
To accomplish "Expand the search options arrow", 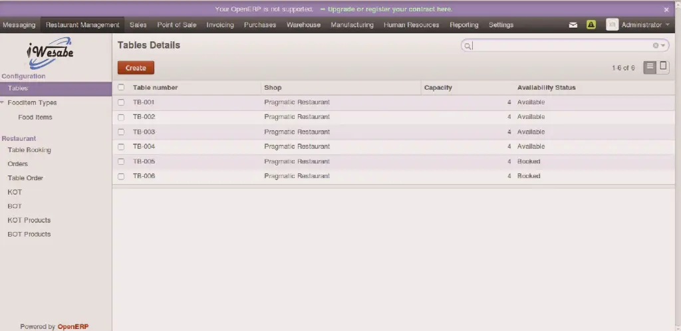I will coord(663,46).
